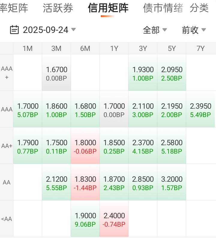Switch to the 活跃券 tab
This screenshot has height=238, width=216.
(58, 8)
